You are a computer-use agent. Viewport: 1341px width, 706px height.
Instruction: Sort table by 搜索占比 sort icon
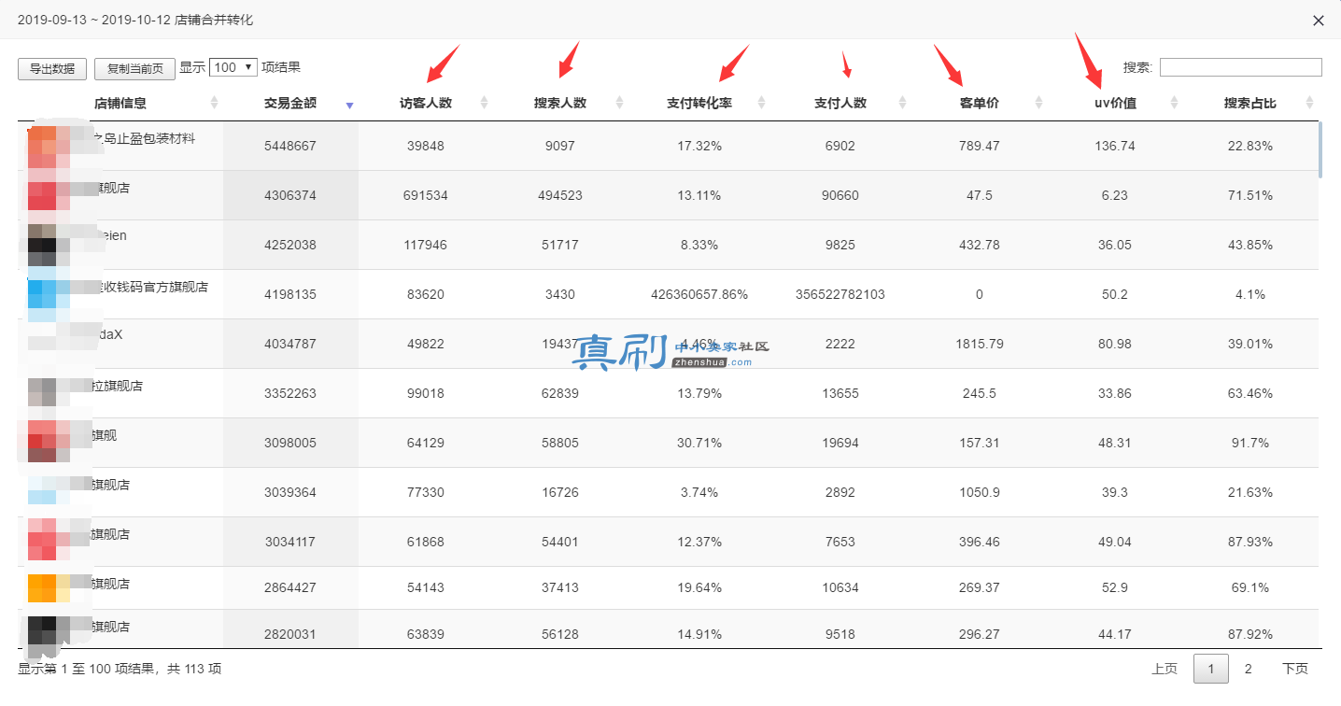(1309, 103)
